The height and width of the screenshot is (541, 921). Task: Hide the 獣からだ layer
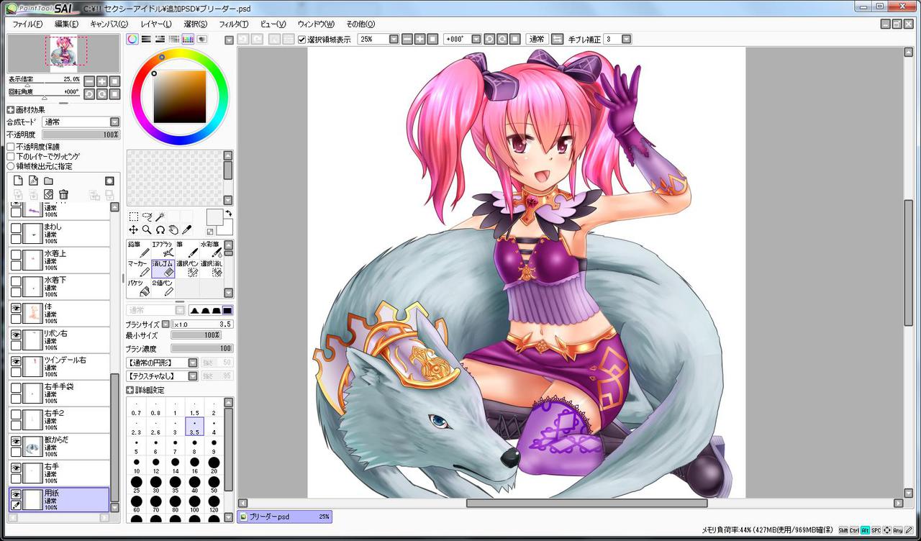tap(16, 440)
